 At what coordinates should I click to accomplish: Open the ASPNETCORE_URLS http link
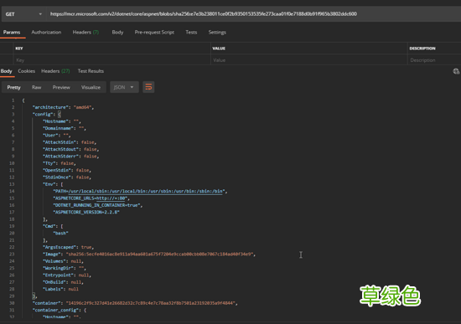click(111, 198)
